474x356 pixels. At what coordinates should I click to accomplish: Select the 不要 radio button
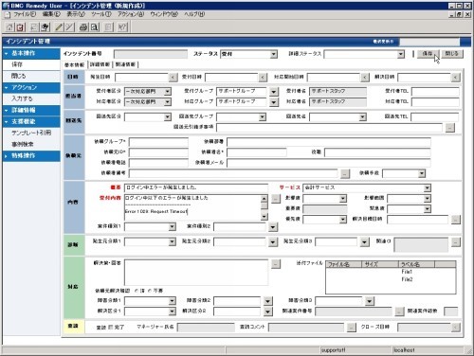(x=150, y=291)
